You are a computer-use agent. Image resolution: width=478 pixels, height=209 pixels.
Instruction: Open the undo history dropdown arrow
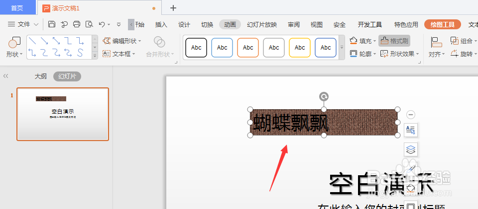coord(109,25)
